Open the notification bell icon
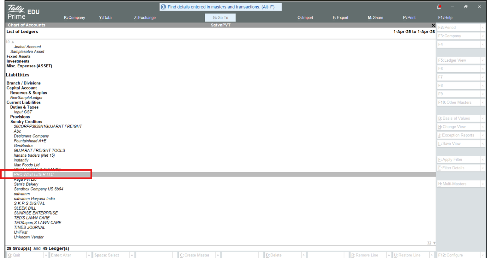The width and height of the screenshot is (487, 258). click(439, 7)
